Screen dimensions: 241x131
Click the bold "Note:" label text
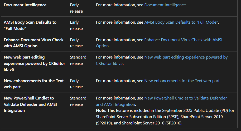point(101,111)
